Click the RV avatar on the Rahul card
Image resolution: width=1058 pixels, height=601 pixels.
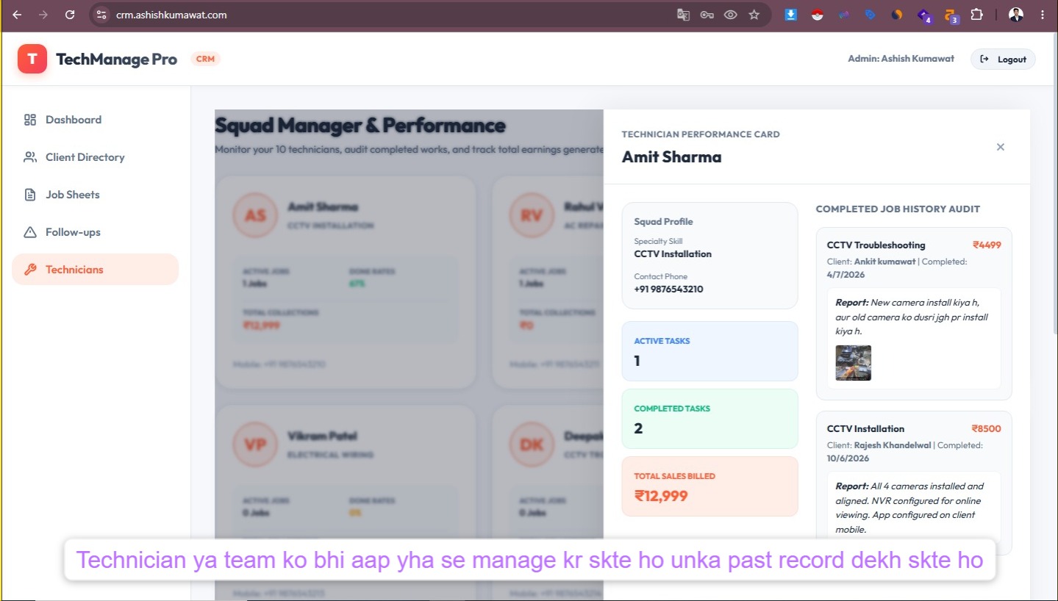(x=532, y=215)
